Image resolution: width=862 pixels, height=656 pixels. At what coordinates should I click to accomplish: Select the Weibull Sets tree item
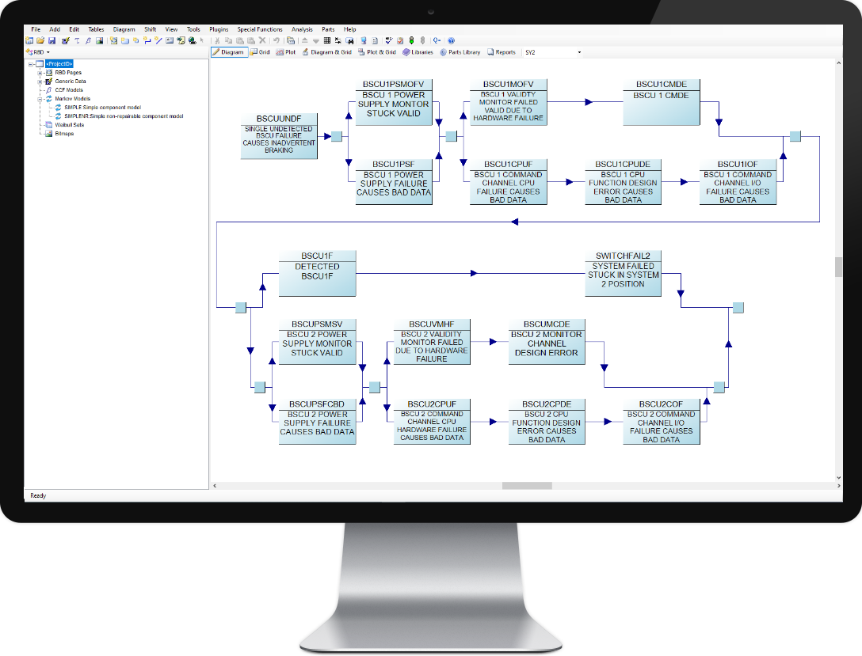(x=69, y=125)
